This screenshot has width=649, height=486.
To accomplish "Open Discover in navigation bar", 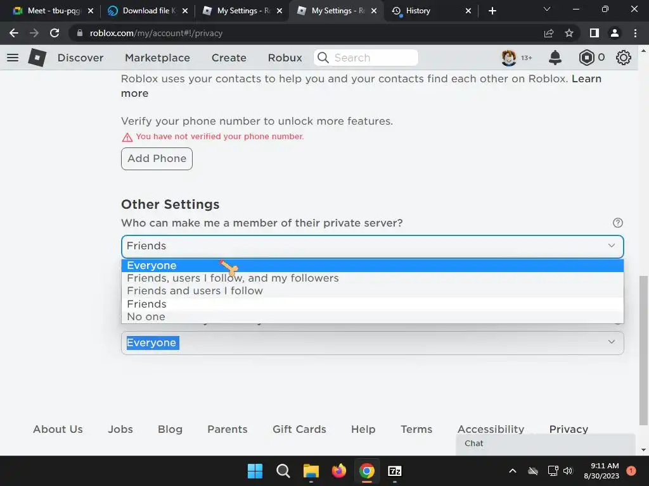I will coord(80,58).
